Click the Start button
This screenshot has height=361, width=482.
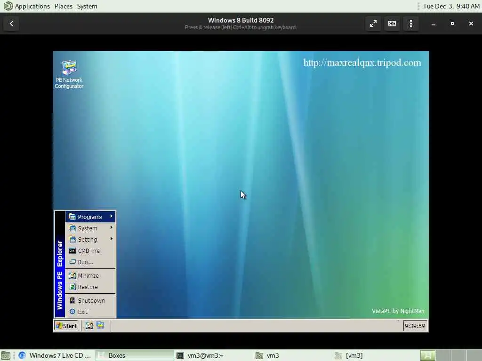pyautogui.click(x=66, y=326)
